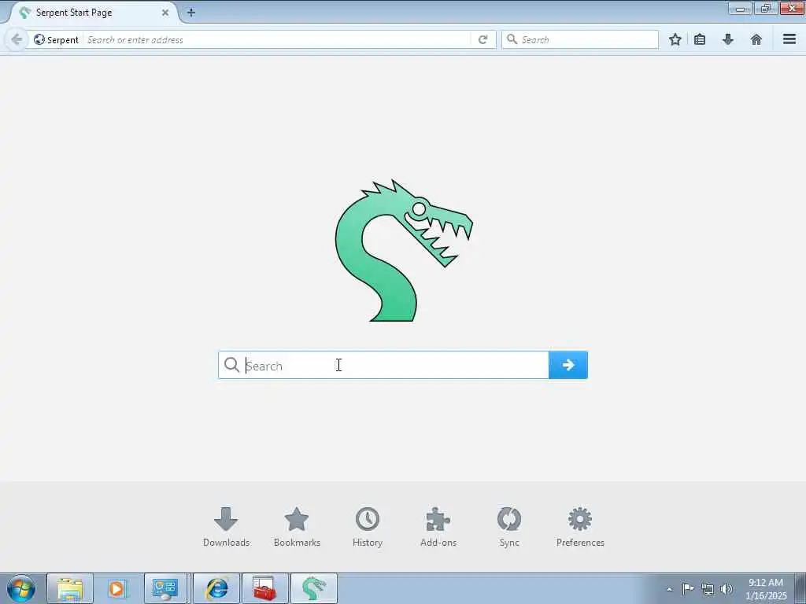Open the toolbar downloads arrow

pyautogui.click(x=728, y=39)
